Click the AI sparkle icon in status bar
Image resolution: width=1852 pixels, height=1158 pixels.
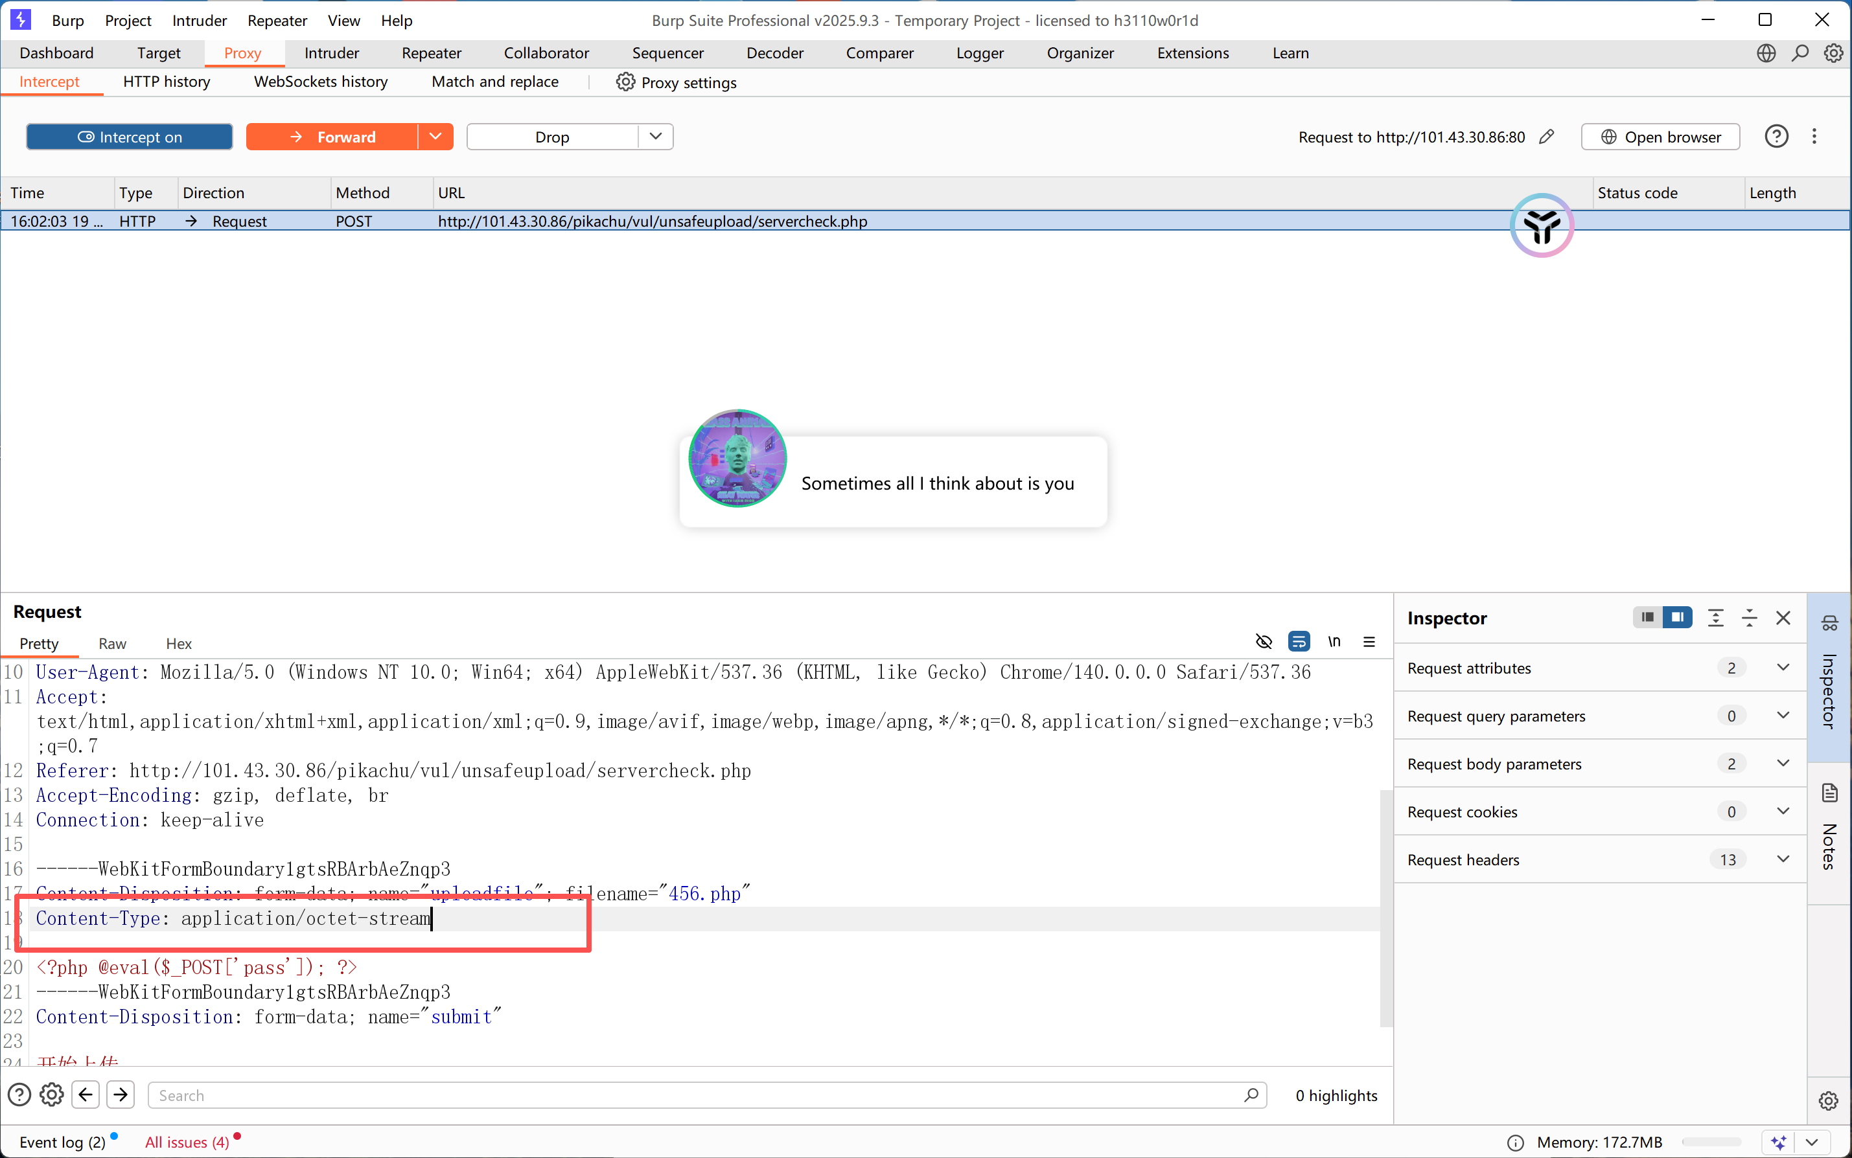click(x=1778, y=1142)
